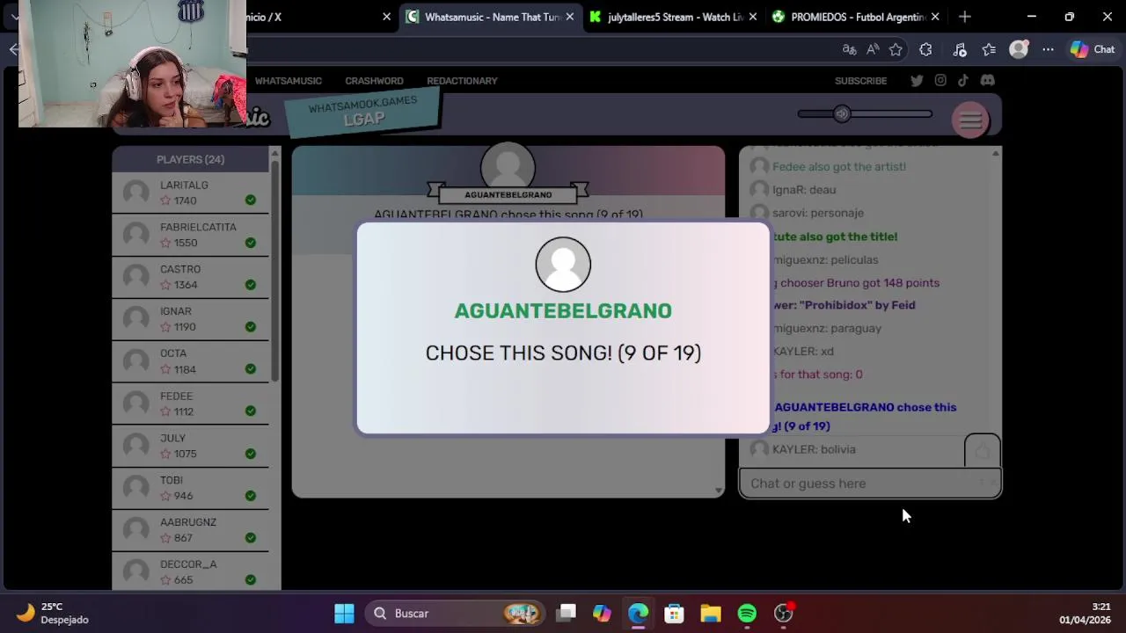The image size is (1126, 633).
Task: Open the taskbar clock showing 3:21
Action: pyautogui.click(x=1086, y=614)
